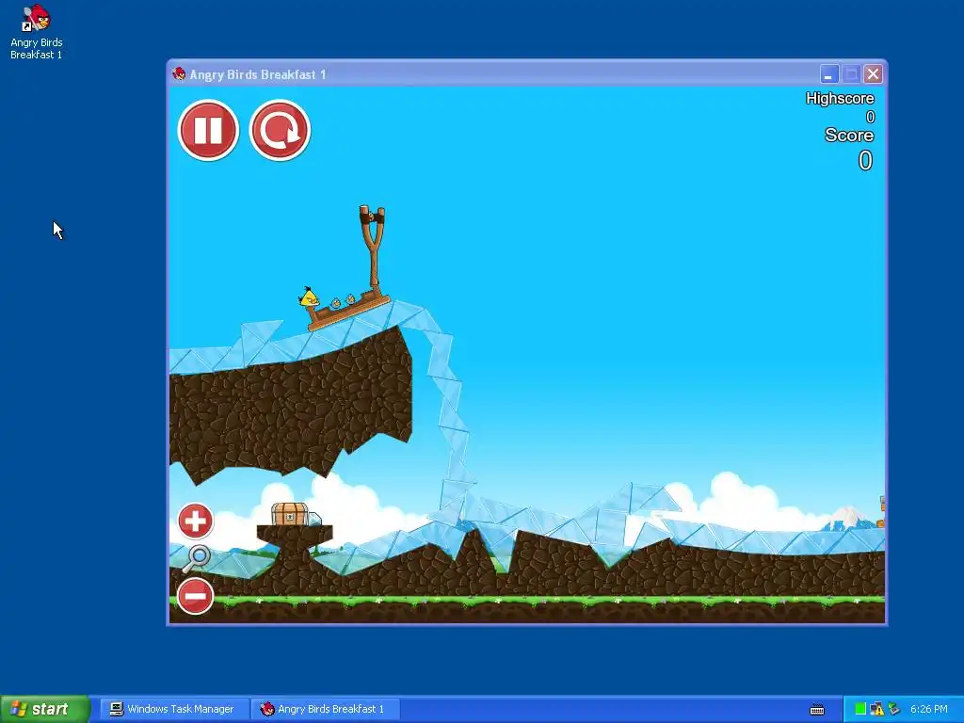The width and height of the screenshot is (964, 723).
Task: Click the Score label text
Action: [849, 136]
